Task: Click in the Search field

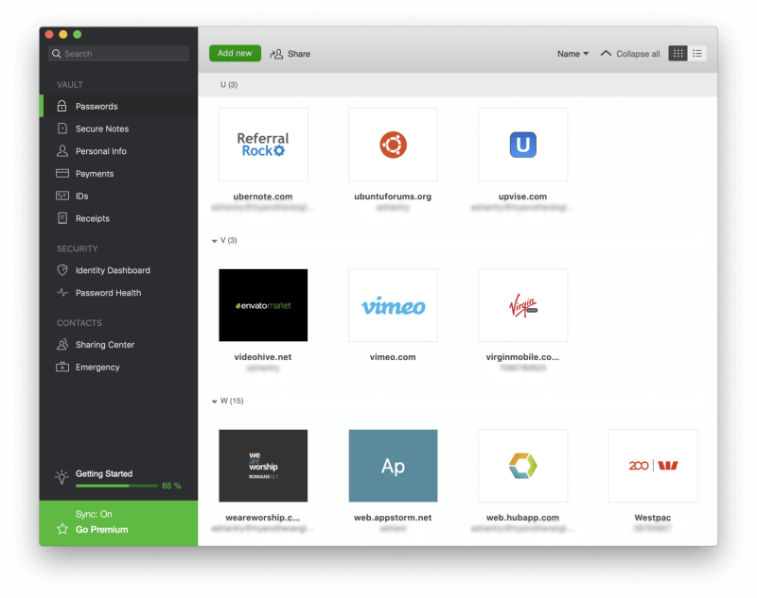Action: (x=119, y=54)
